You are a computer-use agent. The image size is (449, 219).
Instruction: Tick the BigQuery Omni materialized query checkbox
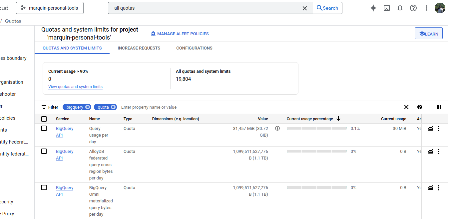(x=44, y=187)
